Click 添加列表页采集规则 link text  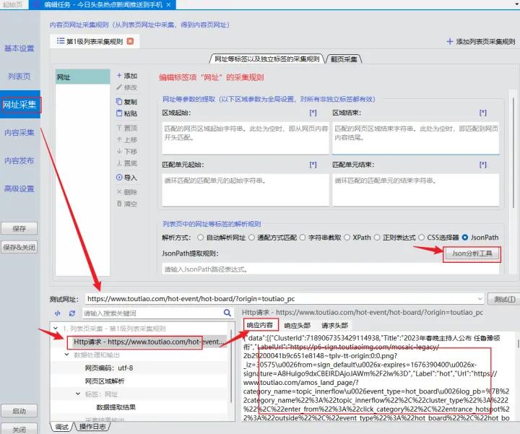(485, 41)
